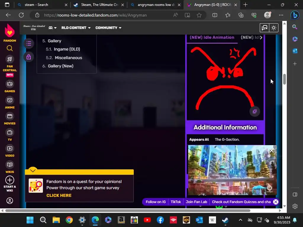Viewport: 303px width, 227px height.
Task: Open Browser essentials heart icon
Action: [x=254, y=15]
